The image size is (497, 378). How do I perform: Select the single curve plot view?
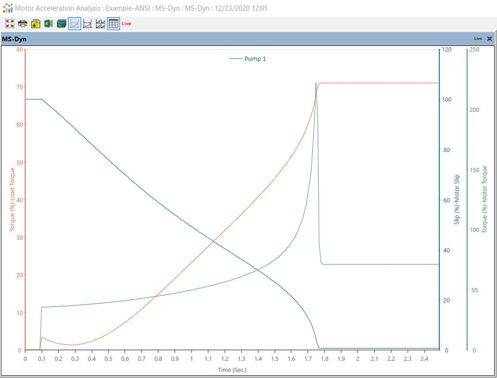[74, 23]
